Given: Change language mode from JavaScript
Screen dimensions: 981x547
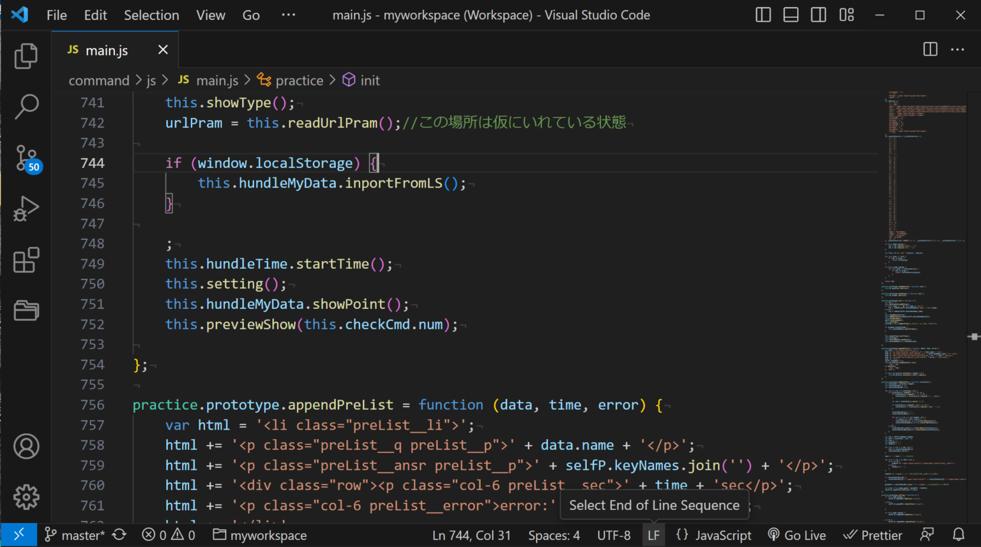Looking at the screenshot, I should tap(713, 535).
